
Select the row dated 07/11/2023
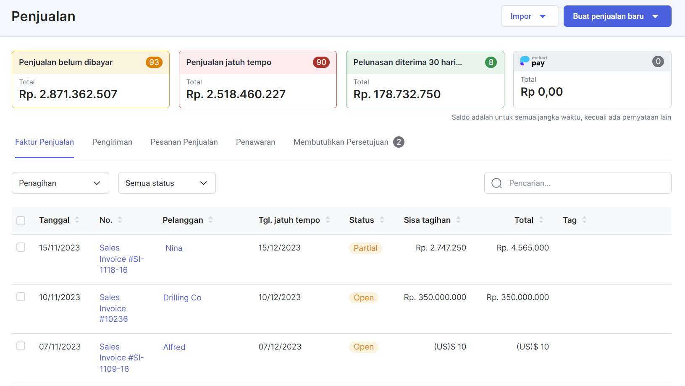click(21, 346)
